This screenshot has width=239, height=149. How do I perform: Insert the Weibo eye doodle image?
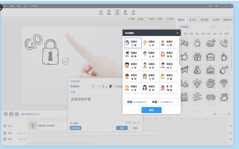point(210,43)
